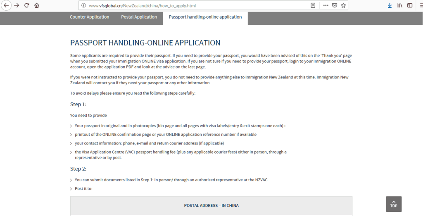423x216 pixels.
Task: Open the Library icon
Action: (400, 5)
